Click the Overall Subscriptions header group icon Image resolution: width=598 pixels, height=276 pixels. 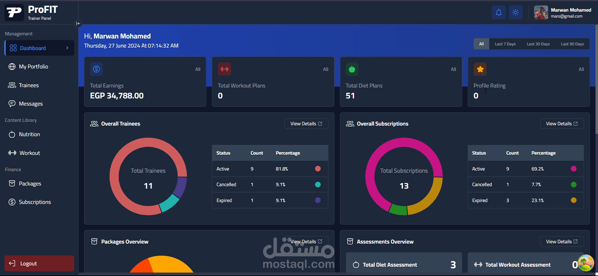(350, 124)
